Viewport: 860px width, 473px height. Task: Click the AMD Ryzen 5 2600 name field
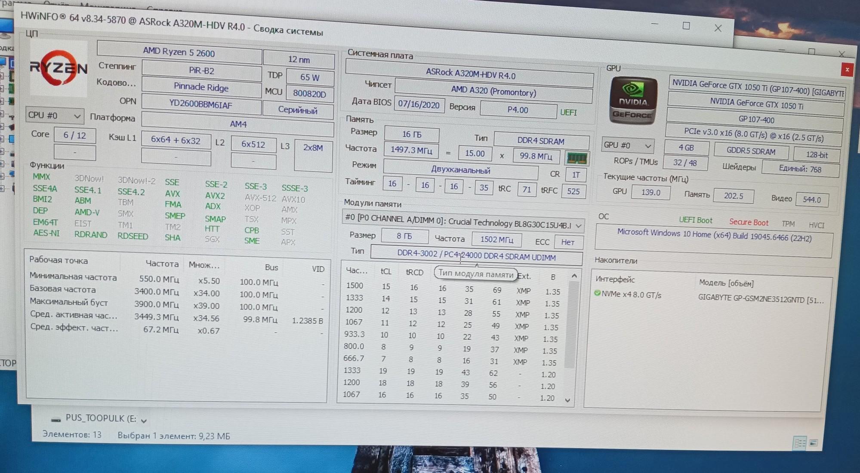[179, 52]
